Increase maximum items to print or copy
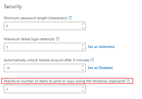Image resolution: width=142 pixels, height=99 pixels. point(83,87)
